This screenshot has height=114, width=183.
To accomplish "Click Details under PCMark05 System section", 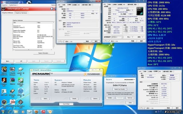I will (x=74, y=99).
